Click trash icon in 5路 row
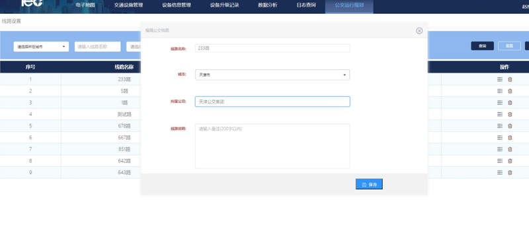This screenshot has height=242, width=529. pos(510,91)
